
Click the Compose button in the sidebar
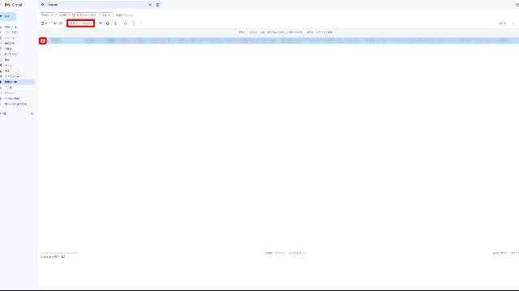[x=7, y=16]
